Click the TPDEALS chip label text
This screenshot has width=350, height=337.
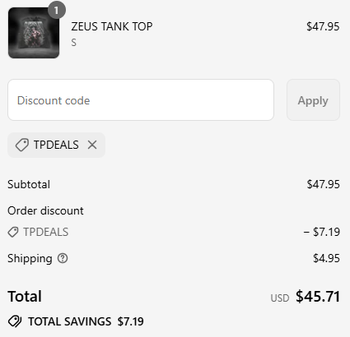tap(56, 145)
